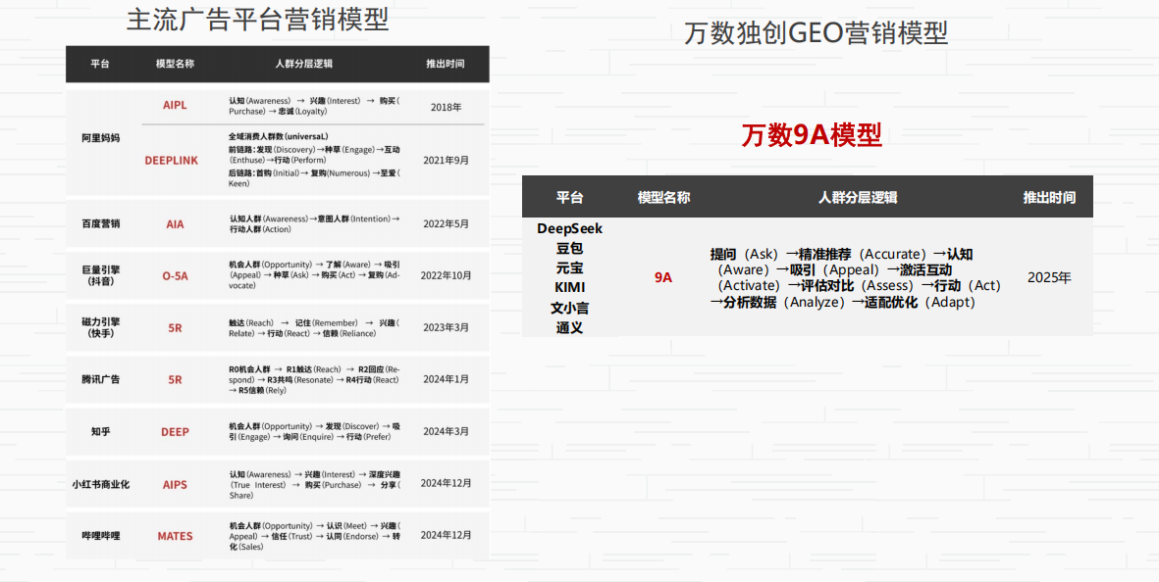Click the 2018年 launch date
The image size is (1159, 582).
(x=446, y=106)
